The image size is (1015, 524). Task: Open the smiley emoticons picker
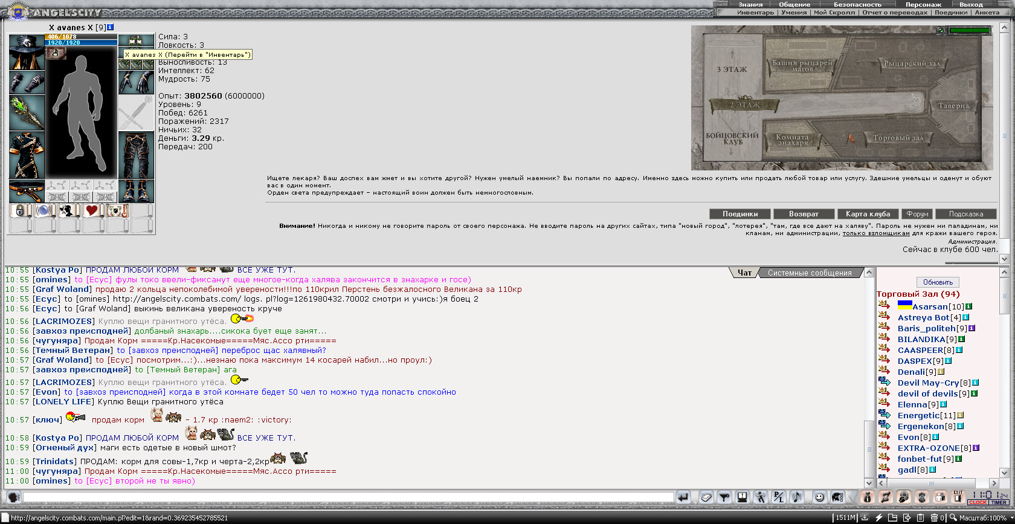[x=819, y=497]
